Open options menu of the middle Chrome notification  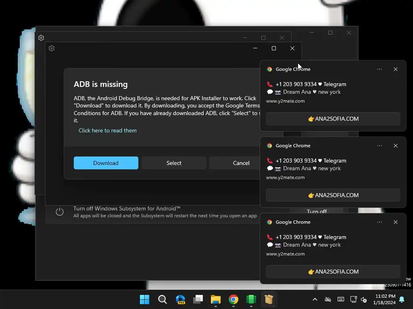pyautogui.click(x=380, y=146)
